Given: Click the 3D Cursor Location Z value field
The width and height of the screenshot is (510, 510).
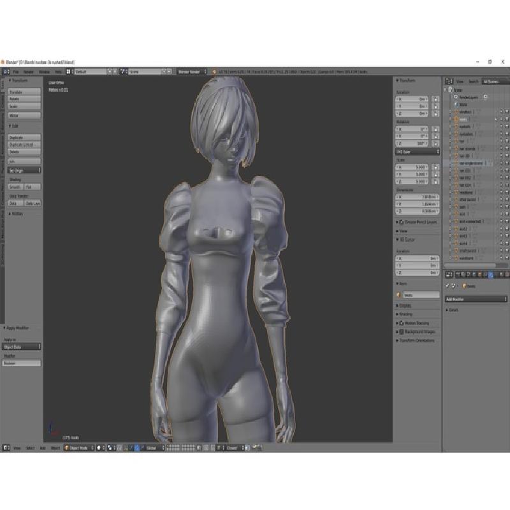Looking at the screenshot, I should [x=418, y=273].
